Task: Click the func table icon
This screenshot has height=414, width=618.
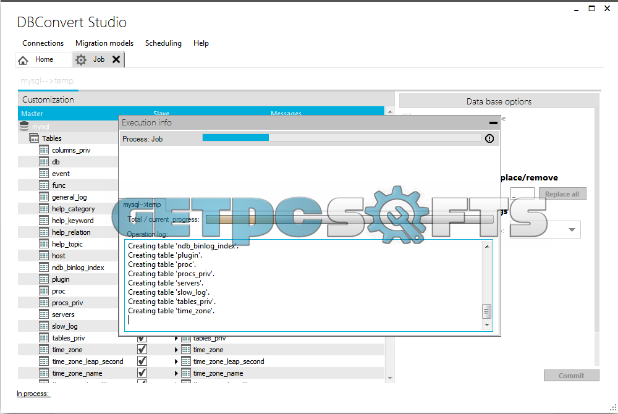Action: click(44, 185)
